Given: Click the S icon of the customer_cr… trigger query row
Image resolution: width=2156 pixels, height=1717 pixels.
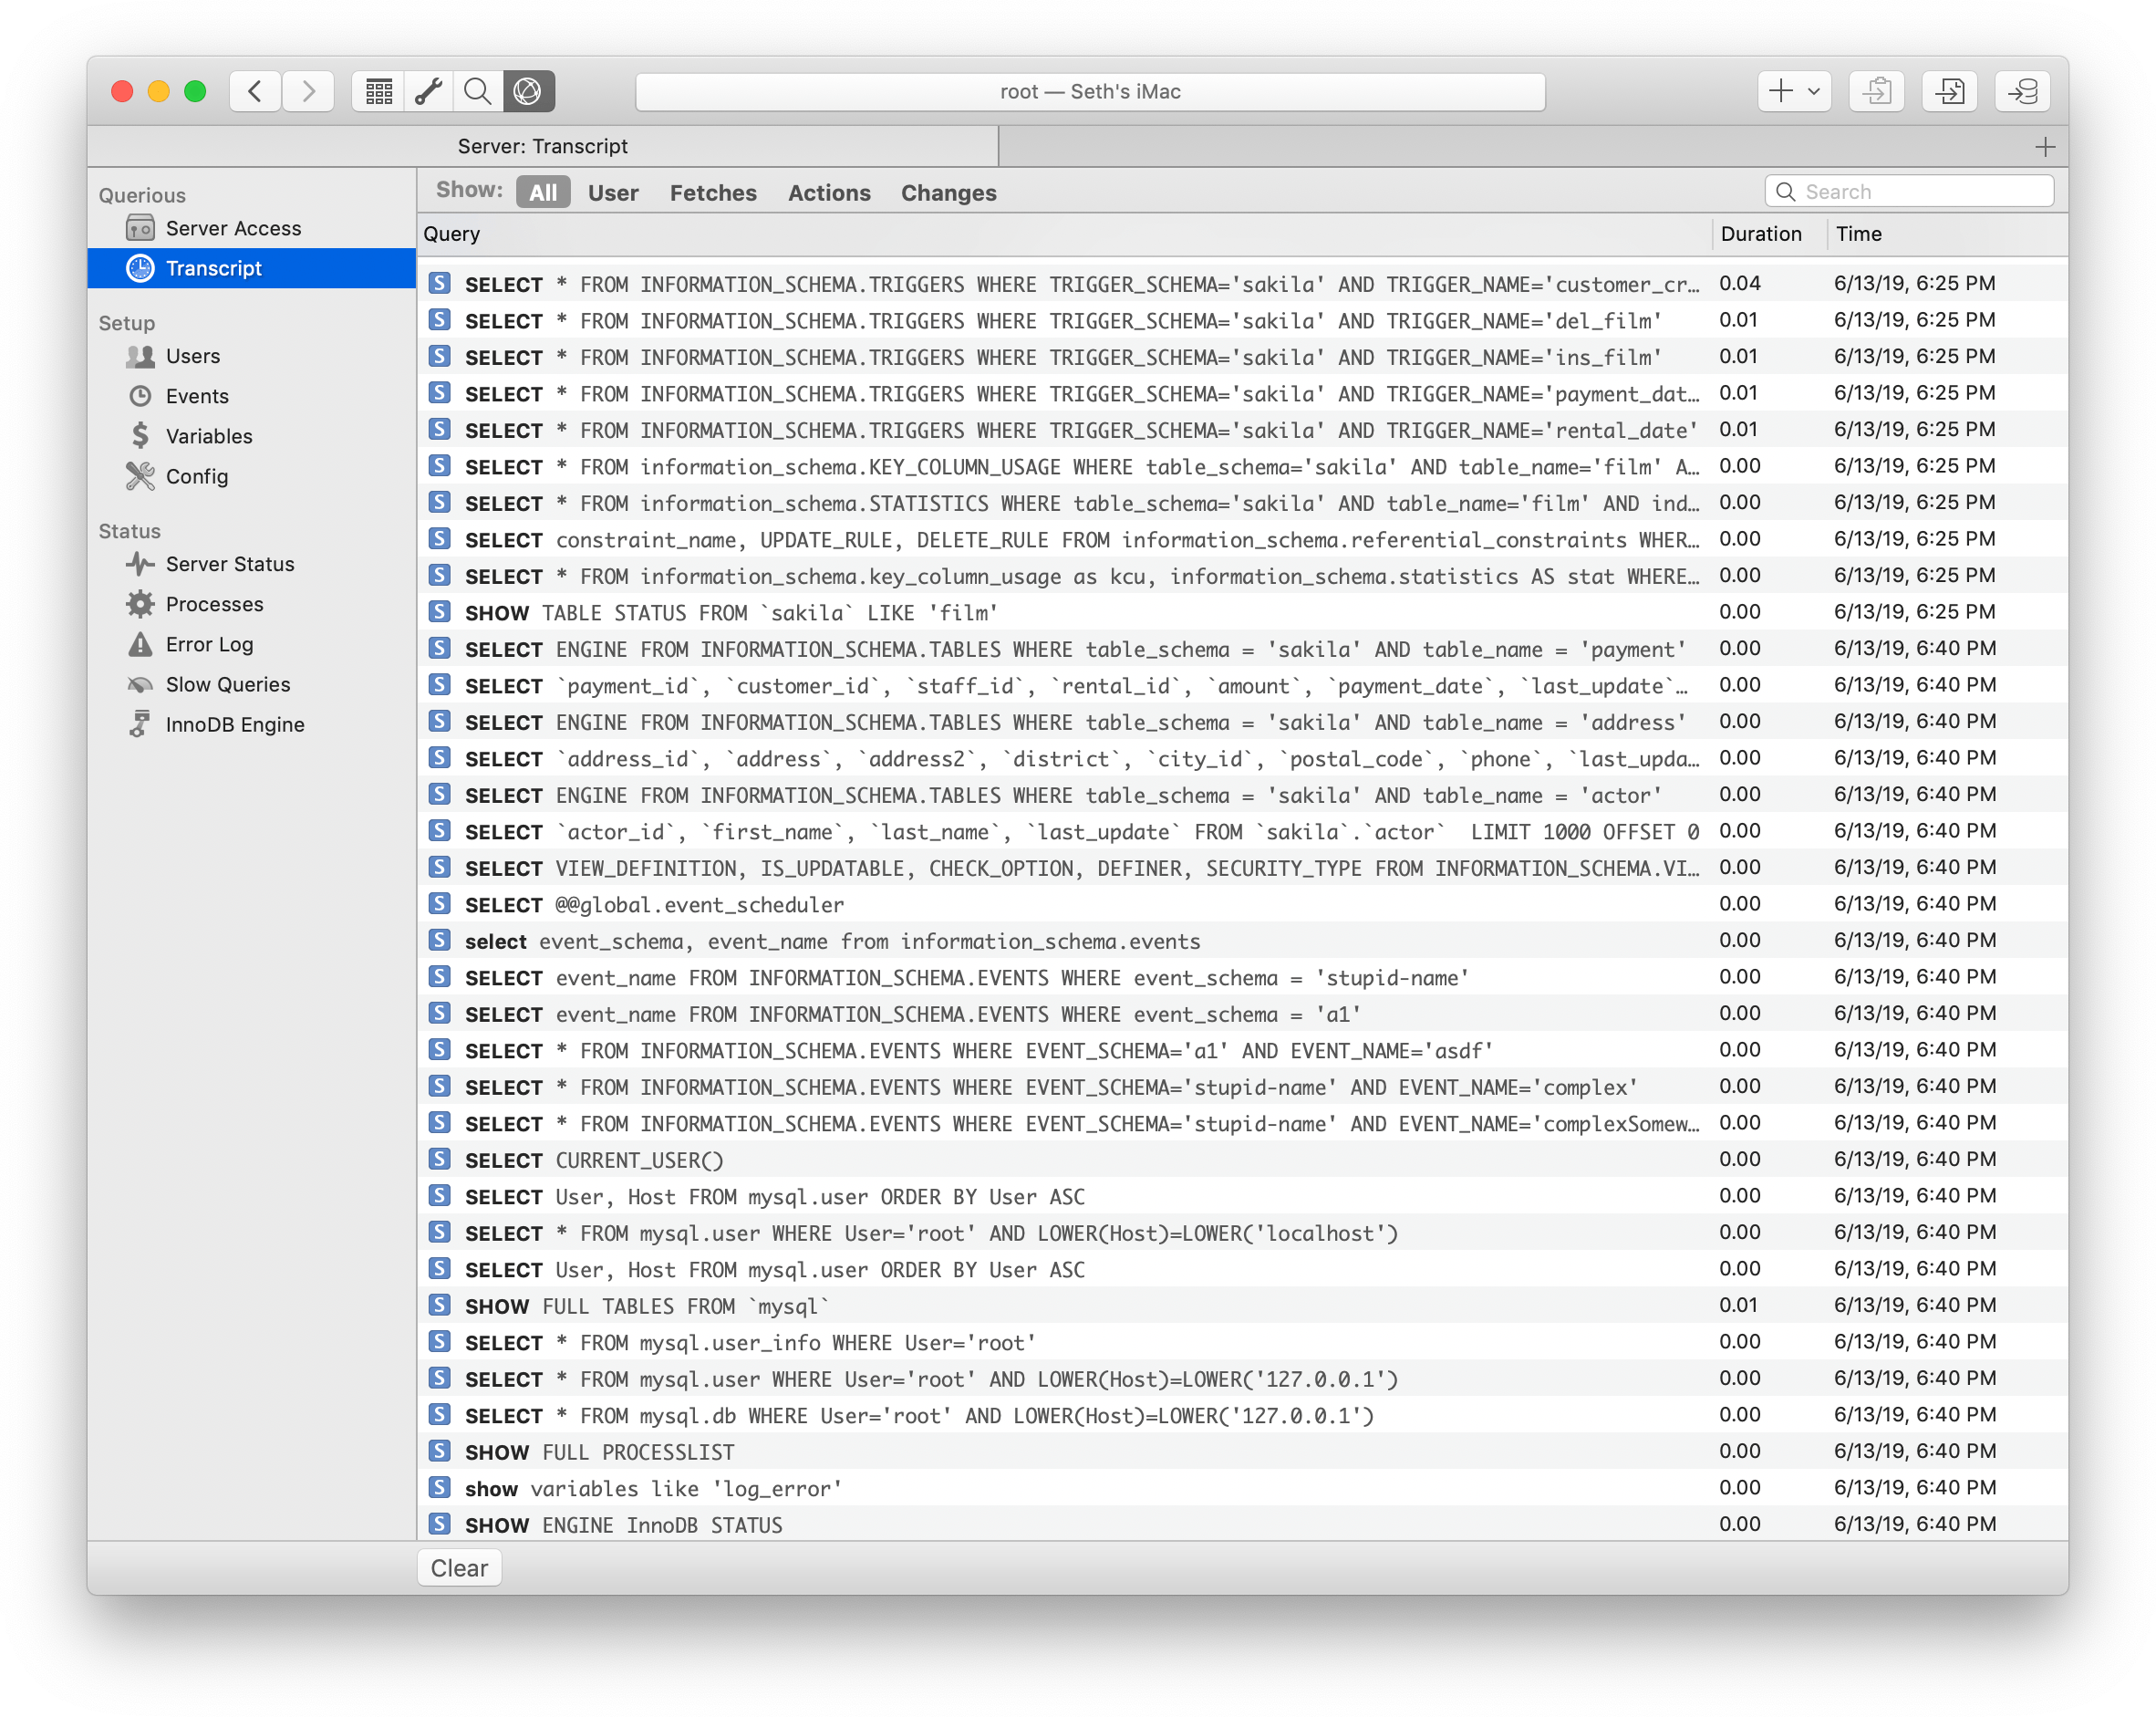Looking at the screenshot, I should tap(439, 283).
